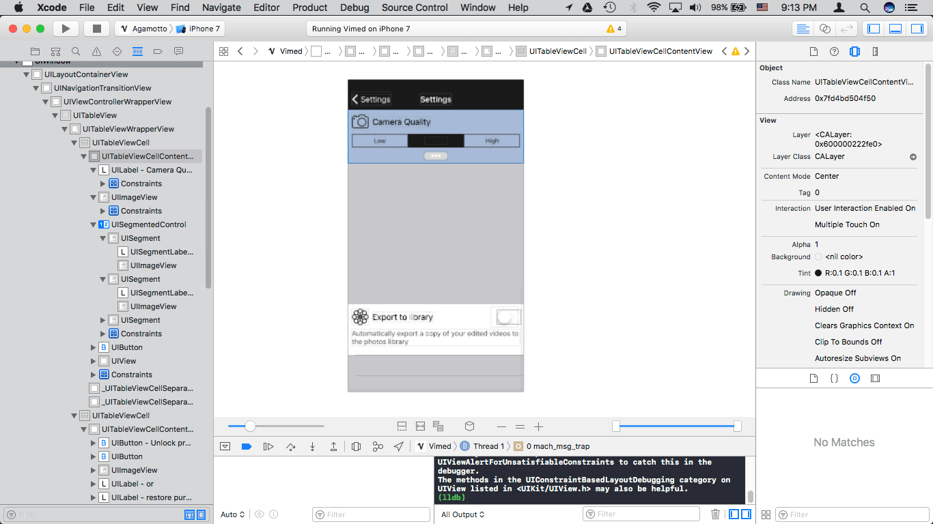Expand the UIButton - Unlock row

94,443
